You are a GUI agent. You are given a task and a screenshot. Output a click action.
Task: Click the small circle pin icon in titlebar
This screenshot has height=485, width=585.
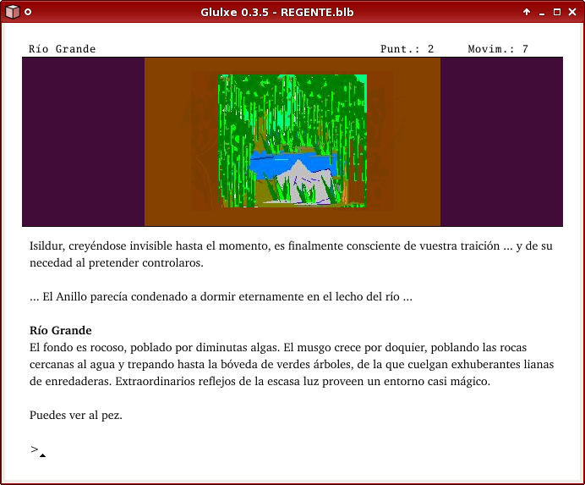28,12
